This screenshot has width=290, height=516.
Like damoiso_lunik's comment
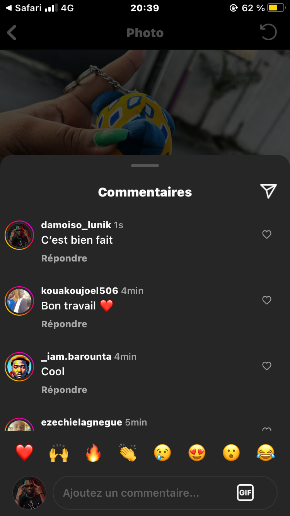pyautogui.click(x=267, y=234)
